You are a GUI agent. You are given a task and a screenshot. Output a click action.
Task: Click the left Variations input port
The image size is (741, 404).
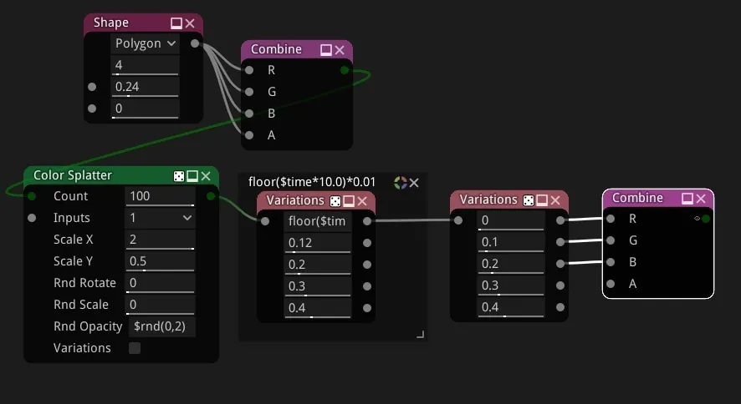(266, 221)
